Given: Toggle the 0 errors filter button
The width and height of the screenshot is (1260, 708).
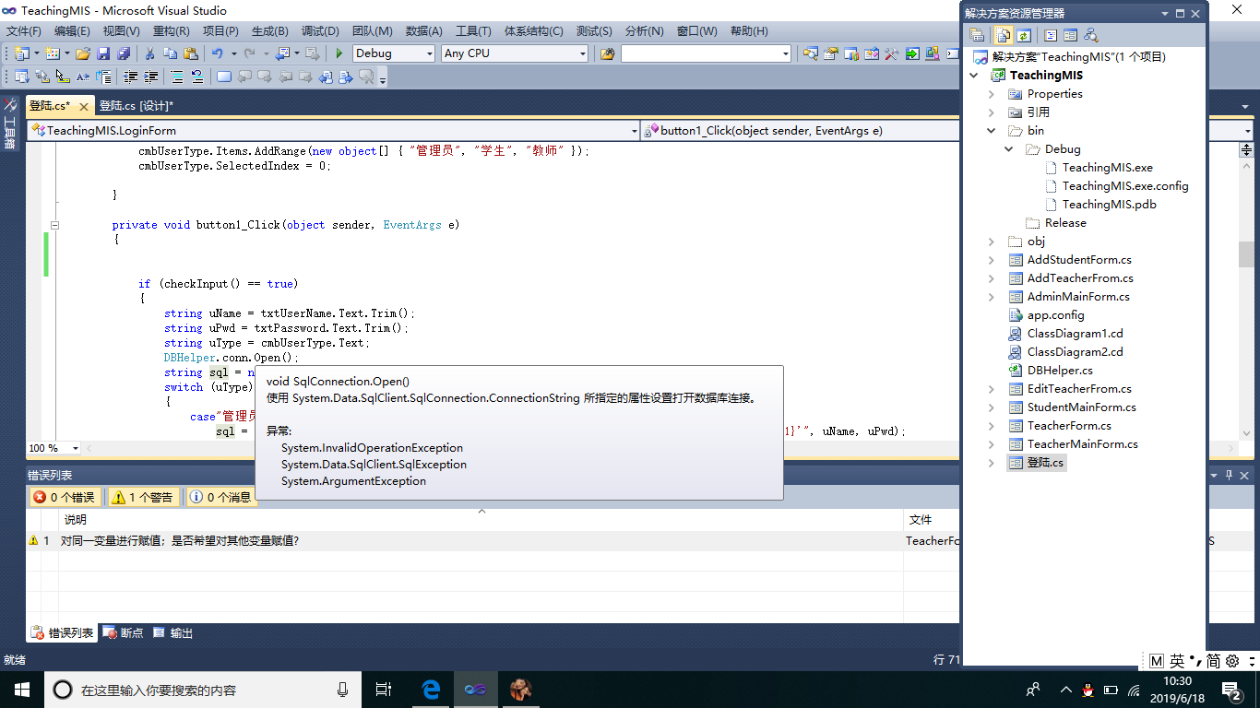Looking at the screenshot, I should pyautogui.click(x=65, y=497).
